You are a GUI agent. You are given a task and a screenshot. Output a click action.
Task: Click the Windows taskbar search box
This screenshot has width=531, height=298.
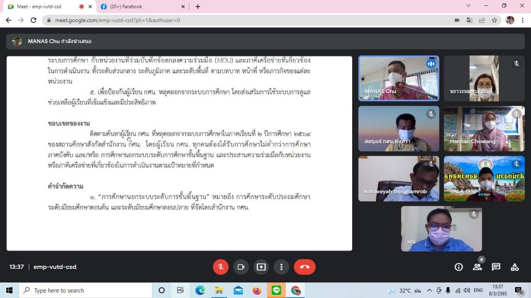click(x=84, y=290)
